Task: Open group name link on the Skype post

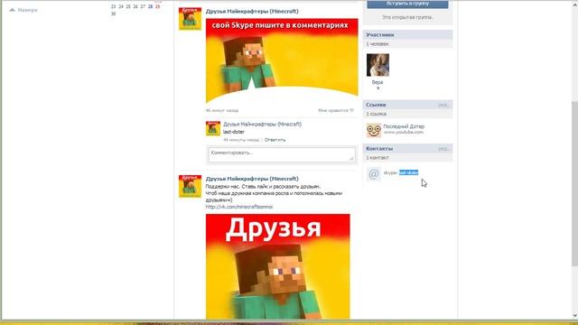Action: click(x=252, y=12)
